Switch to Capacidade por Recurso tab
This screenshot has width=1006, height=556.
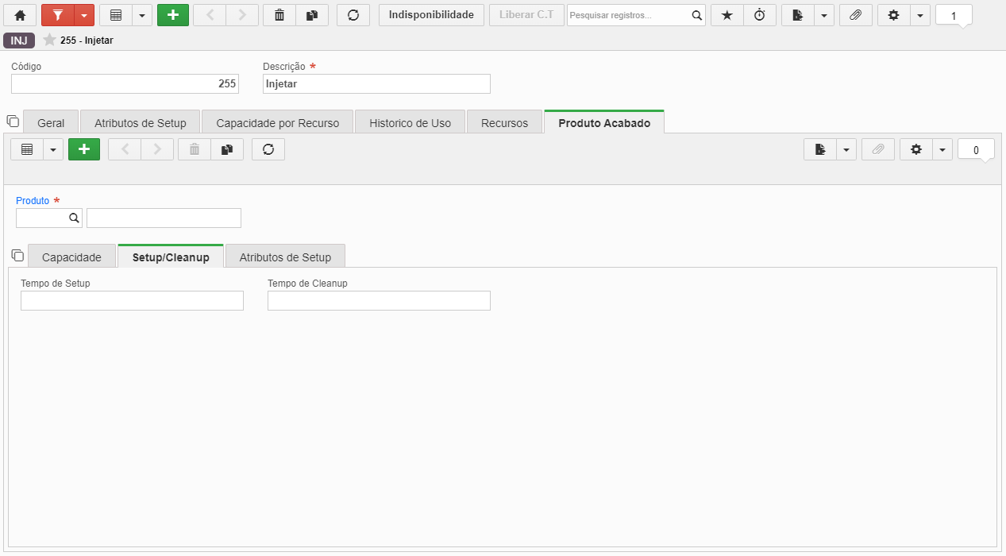click(x=278, y=123)
